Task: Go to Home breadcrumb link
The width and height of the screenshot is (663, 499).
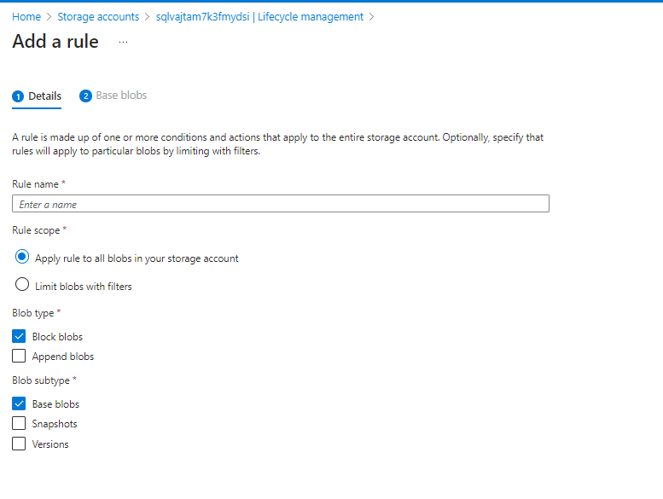Action: tap(26, 17)
